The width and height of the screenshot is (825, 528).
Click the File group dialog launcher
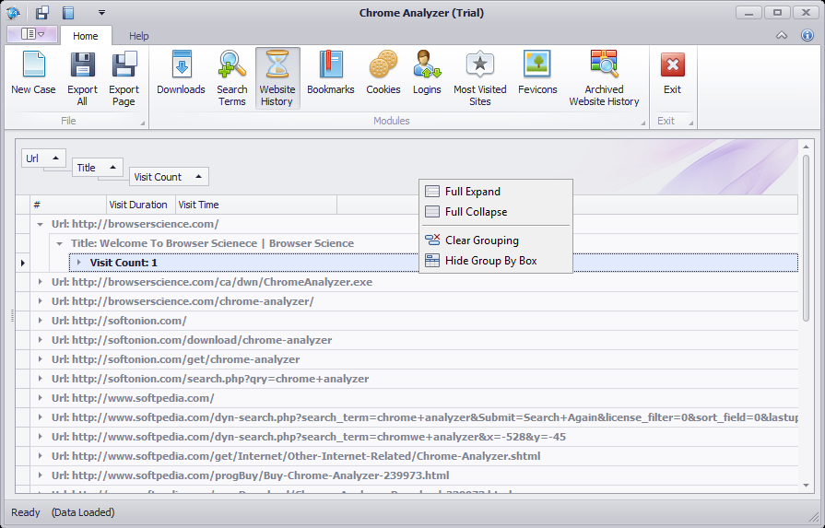(x=143, y=123)
